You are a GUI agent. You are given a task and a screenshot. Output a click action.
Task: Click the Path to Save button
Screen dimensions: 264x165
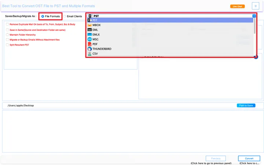246,106
